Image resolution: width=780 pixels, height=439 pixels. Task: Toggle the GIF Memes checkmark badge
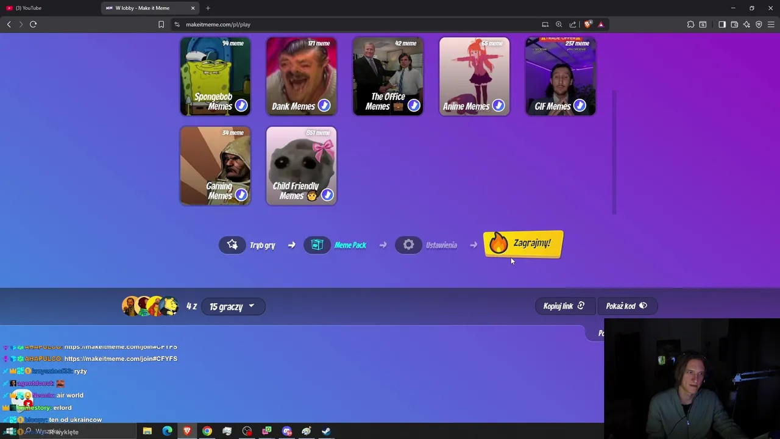coord(580,105)
